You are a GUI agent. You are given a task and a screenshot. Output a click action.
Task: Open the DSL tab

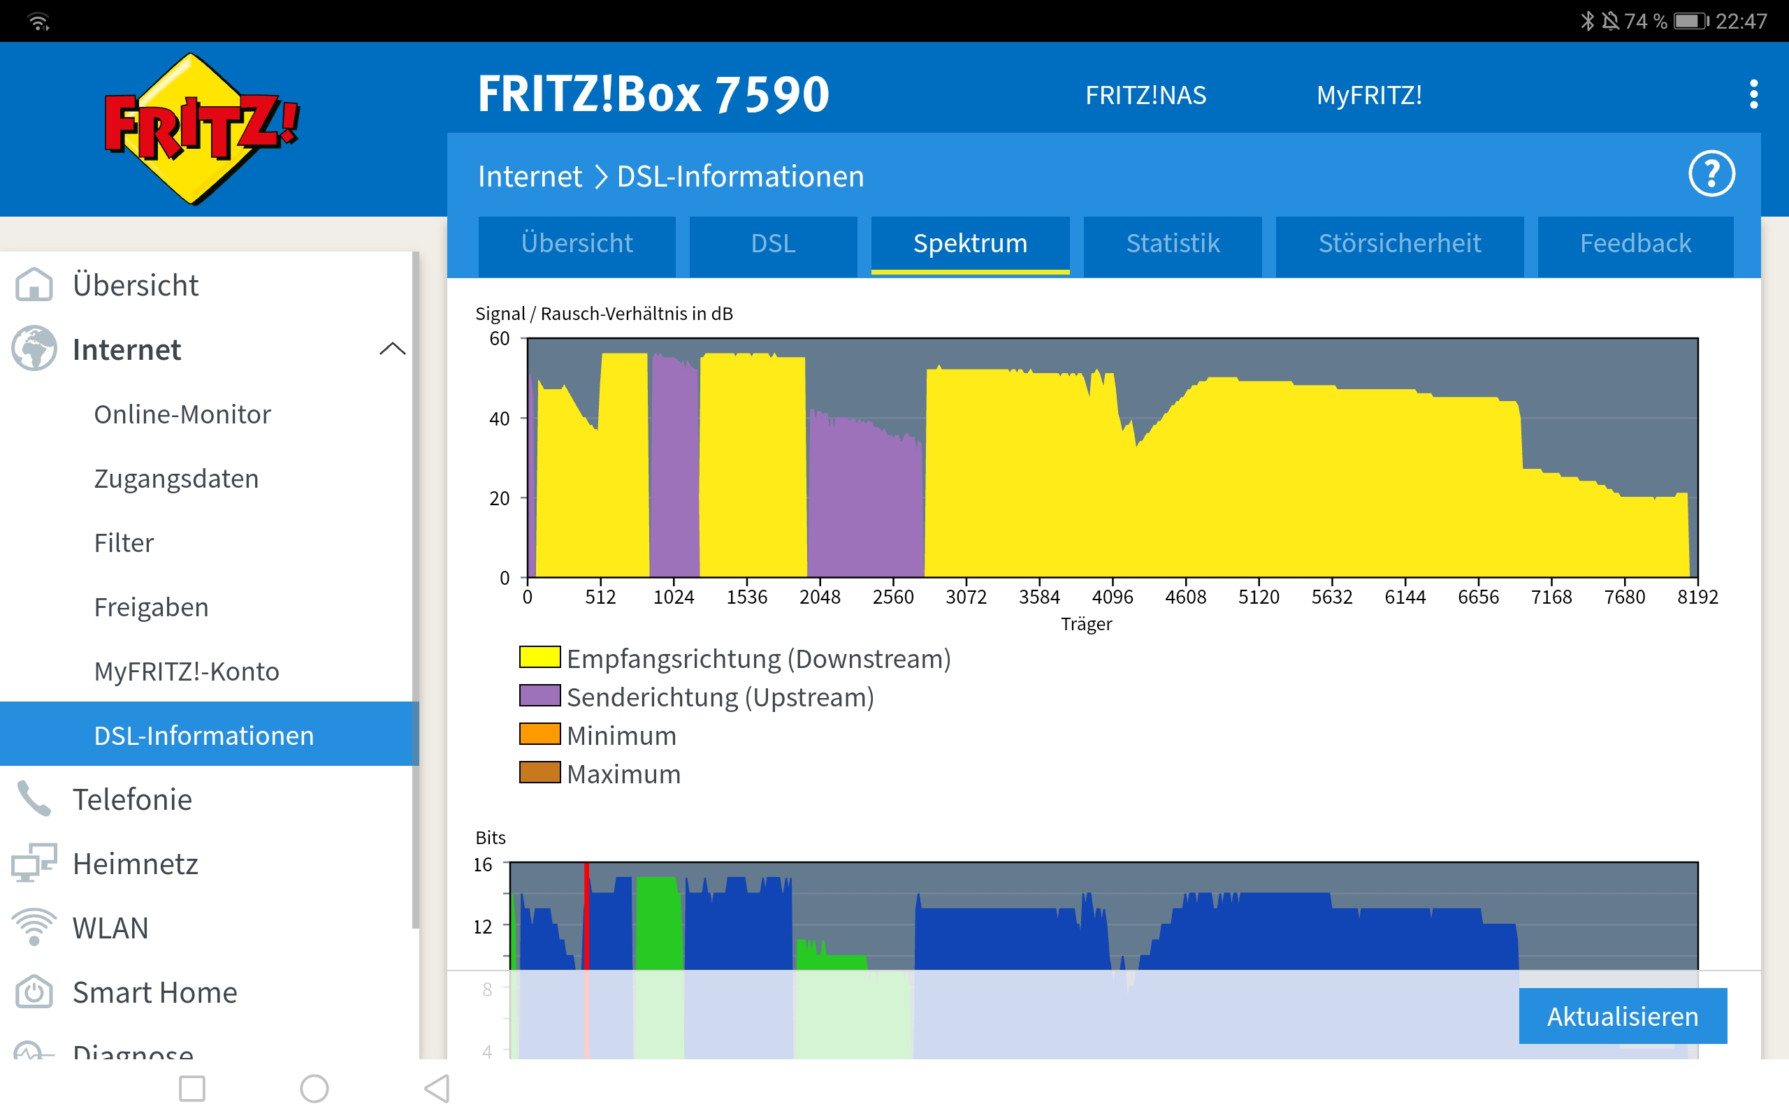(772, 243)
